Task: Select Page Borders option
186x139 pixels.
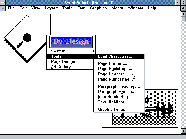Action: tap(119, 64)
